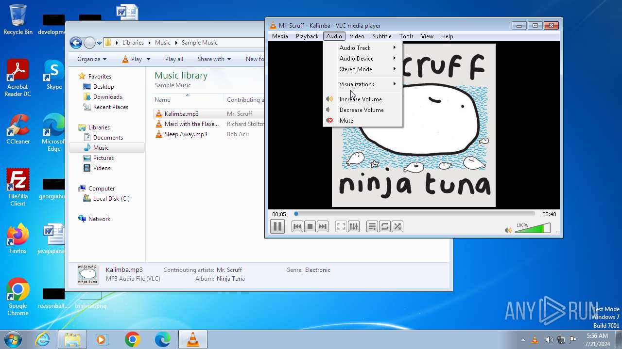This screenshot has height=349, width=622.
Task: Select Network in Explorer sidebar
Action: [x=99, y=219]
